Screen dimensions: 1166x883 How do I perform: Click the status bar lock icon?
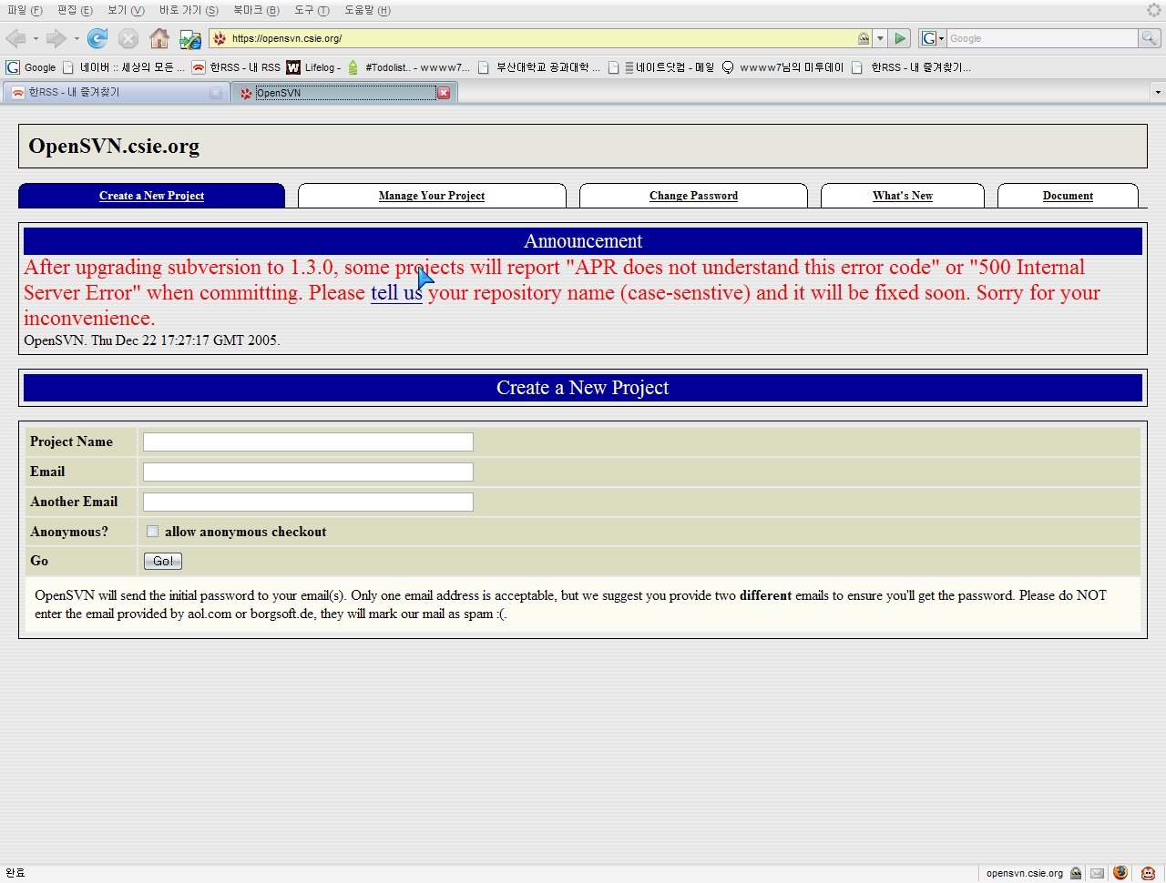1076,873
